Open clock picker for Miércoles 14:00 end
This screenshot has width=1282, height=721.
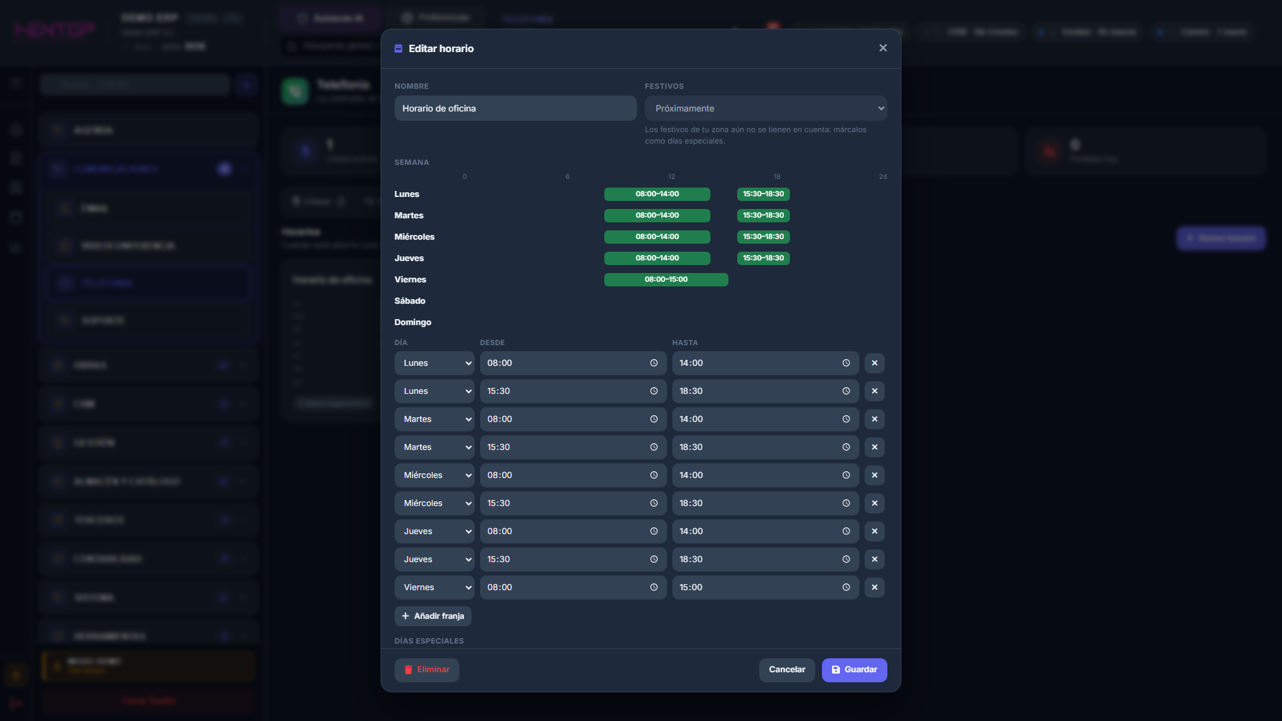[x=846, y=475]
